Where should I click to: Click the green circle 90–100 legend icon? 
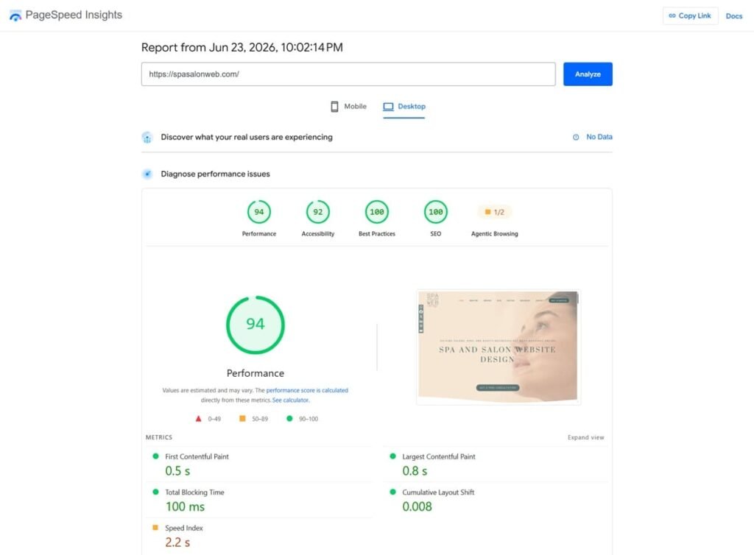tap(289, 419)
